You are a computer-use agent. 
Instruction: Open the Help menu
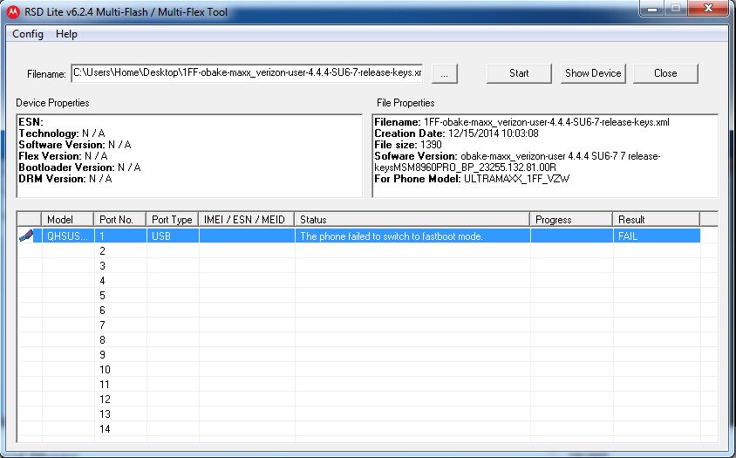click(x=66, y=34)
